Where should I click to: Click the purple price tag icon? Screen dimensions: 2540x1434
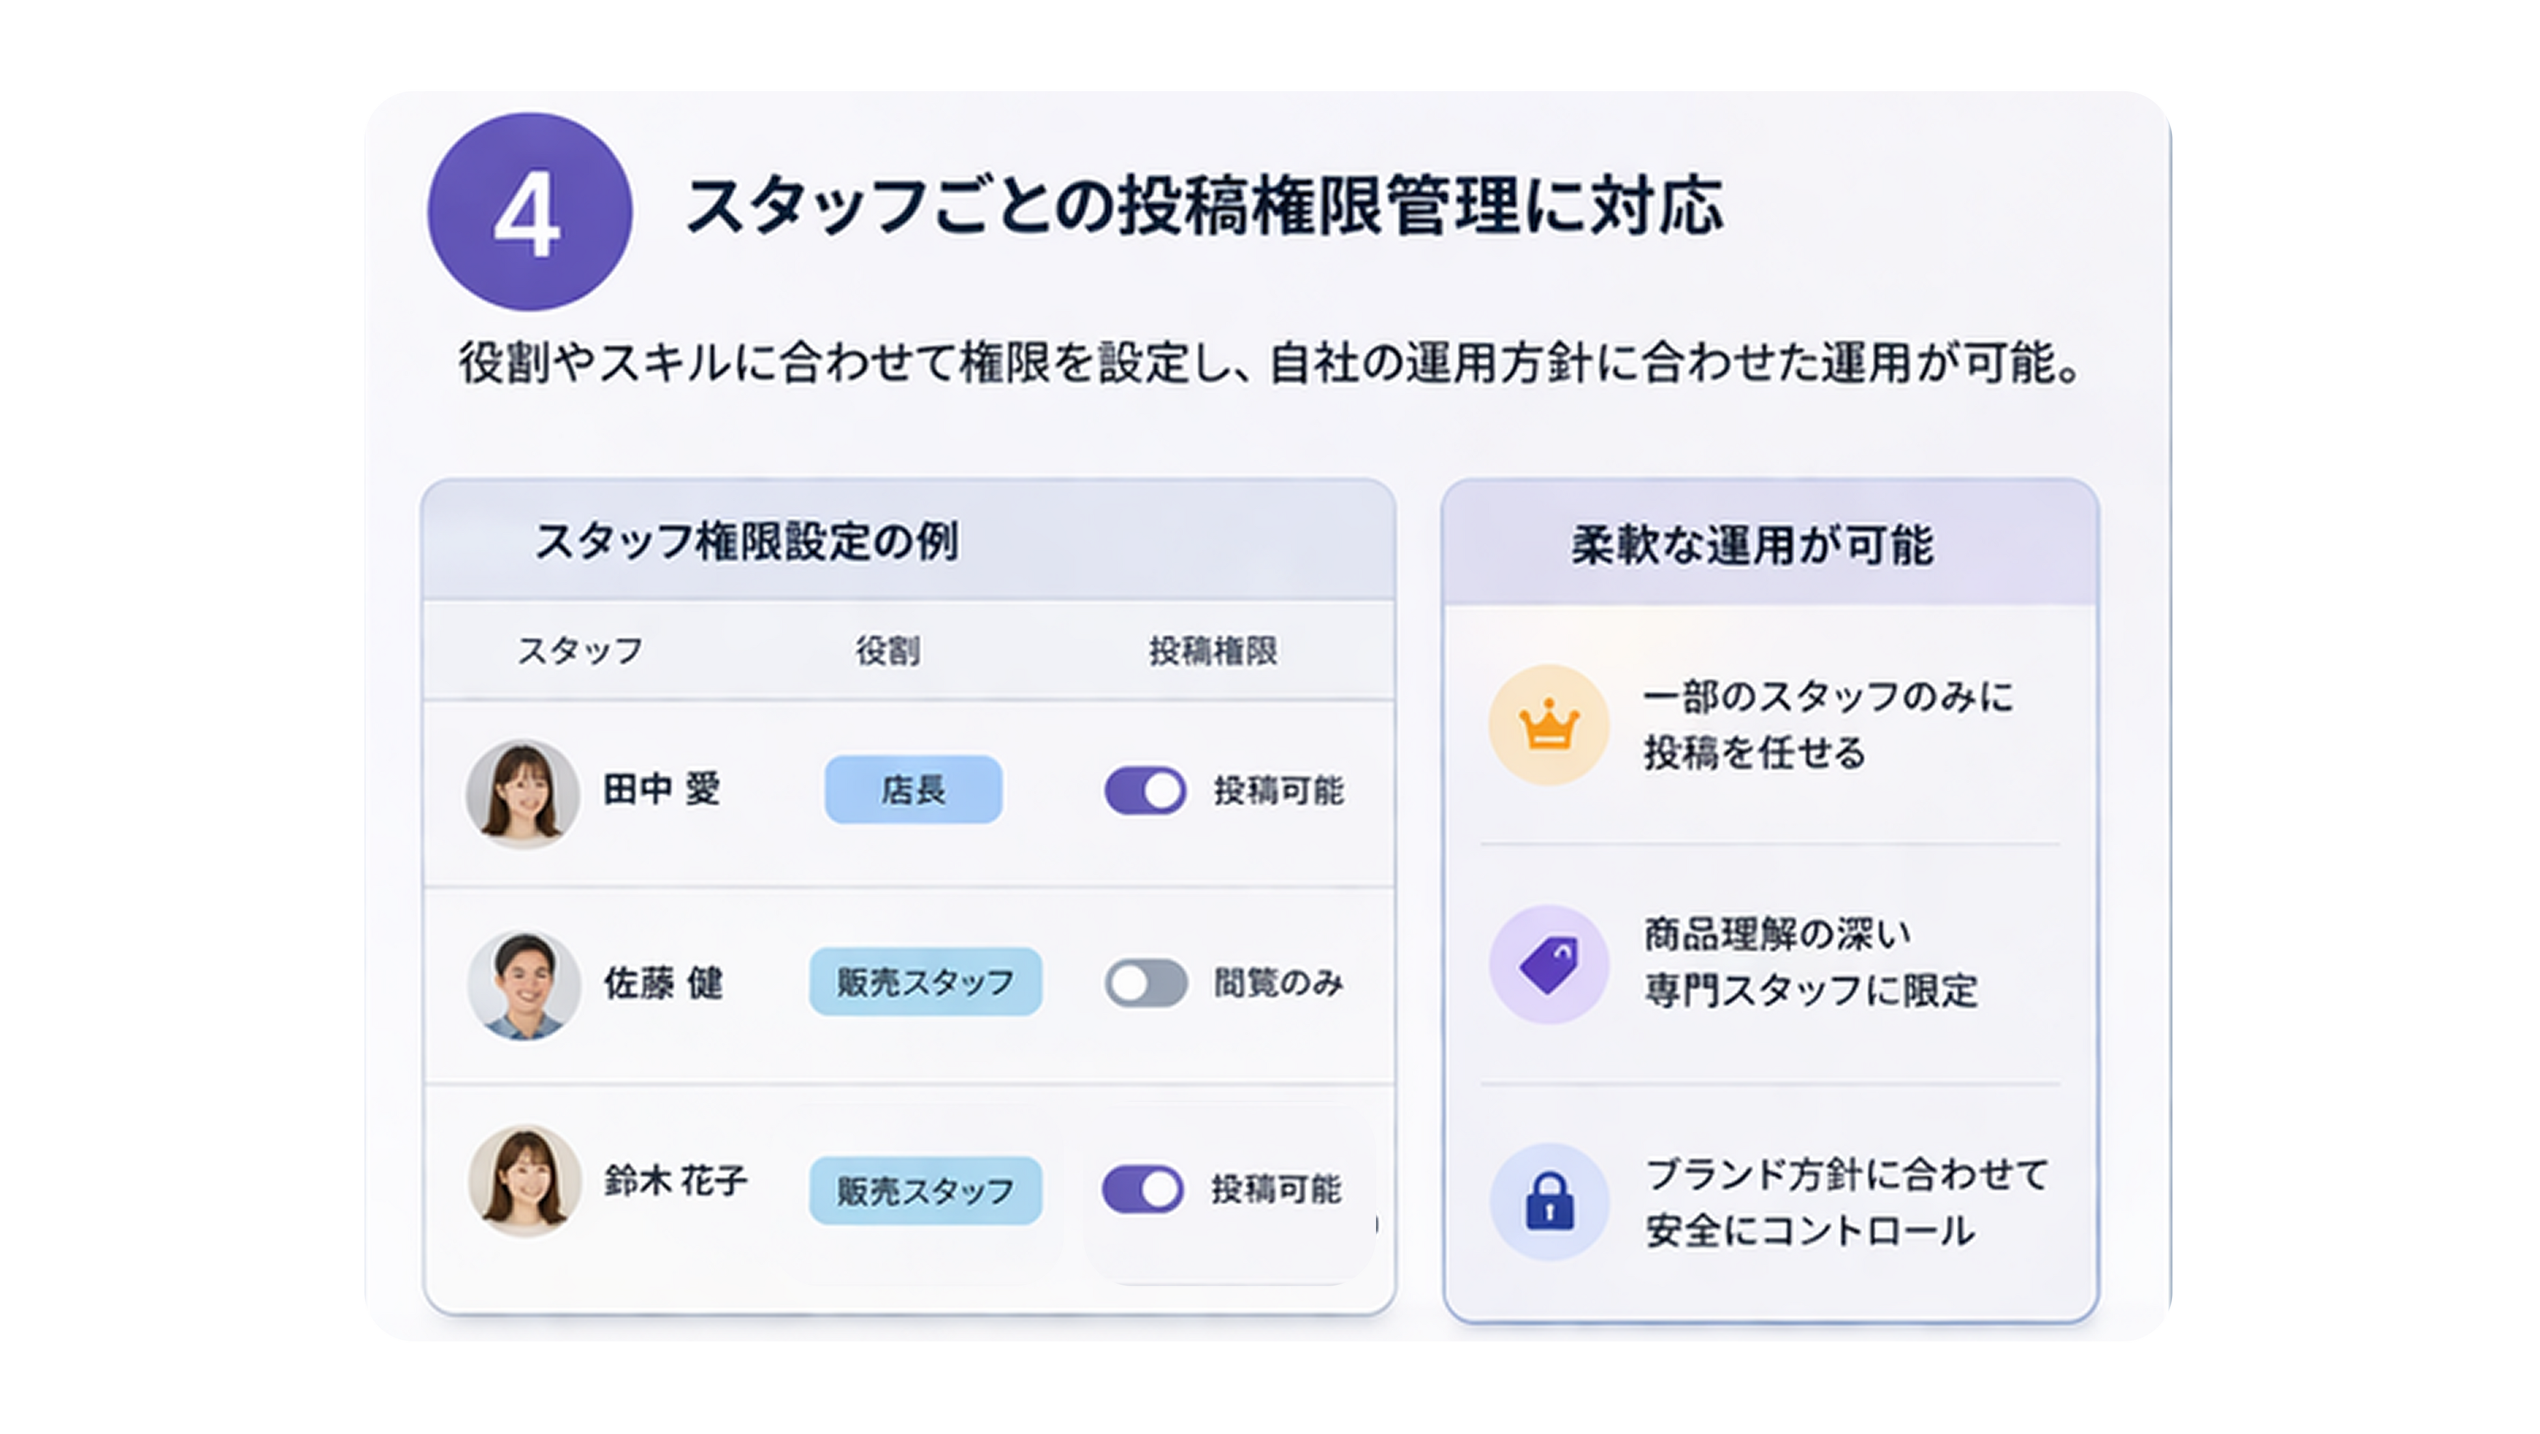[x=1549, y=964]
